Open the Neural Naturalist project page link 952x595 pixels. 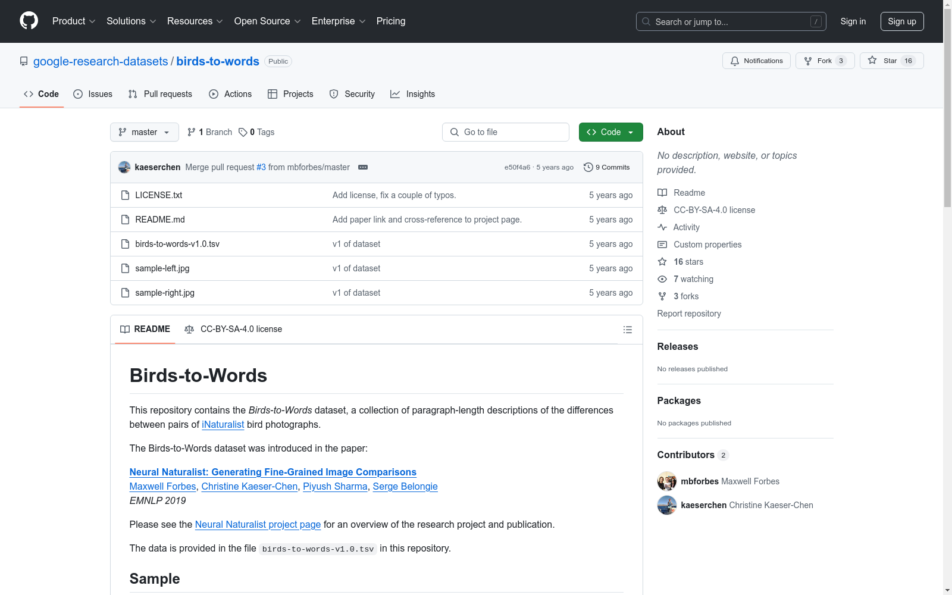tap(258, 525)
